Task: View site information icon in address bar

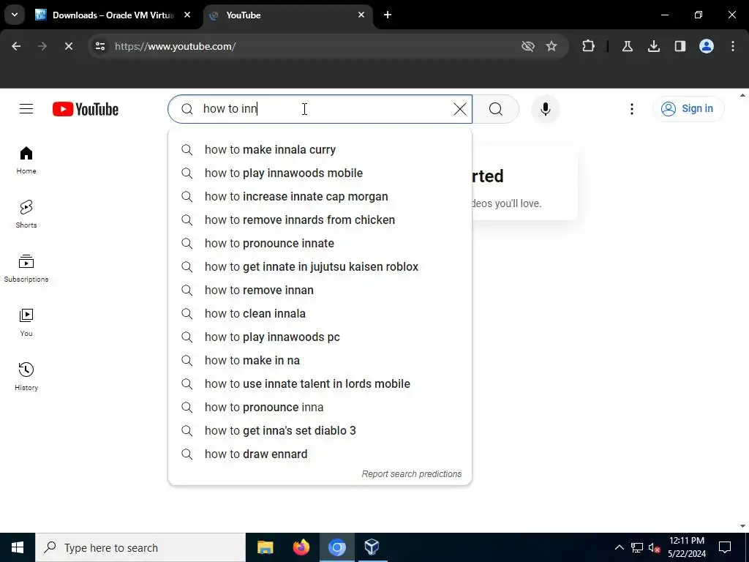Action: coord(99,46)
